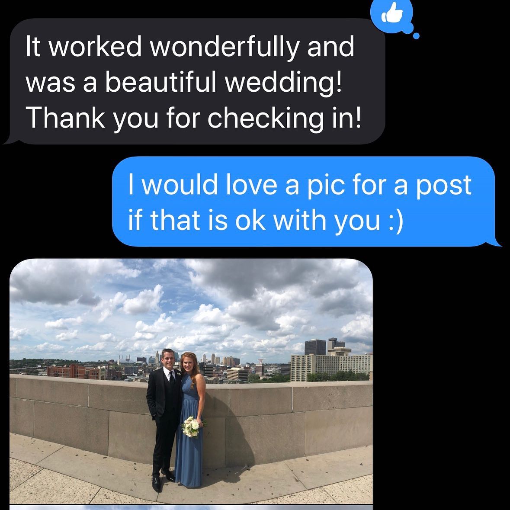Click the man in the black suit
Image resolution: width=510 pixels, height=510 pixels.
click(164, 419)
